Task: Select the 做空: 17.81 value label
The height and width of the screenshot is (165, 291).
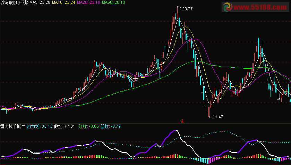Action: click(x=65, y=126)
